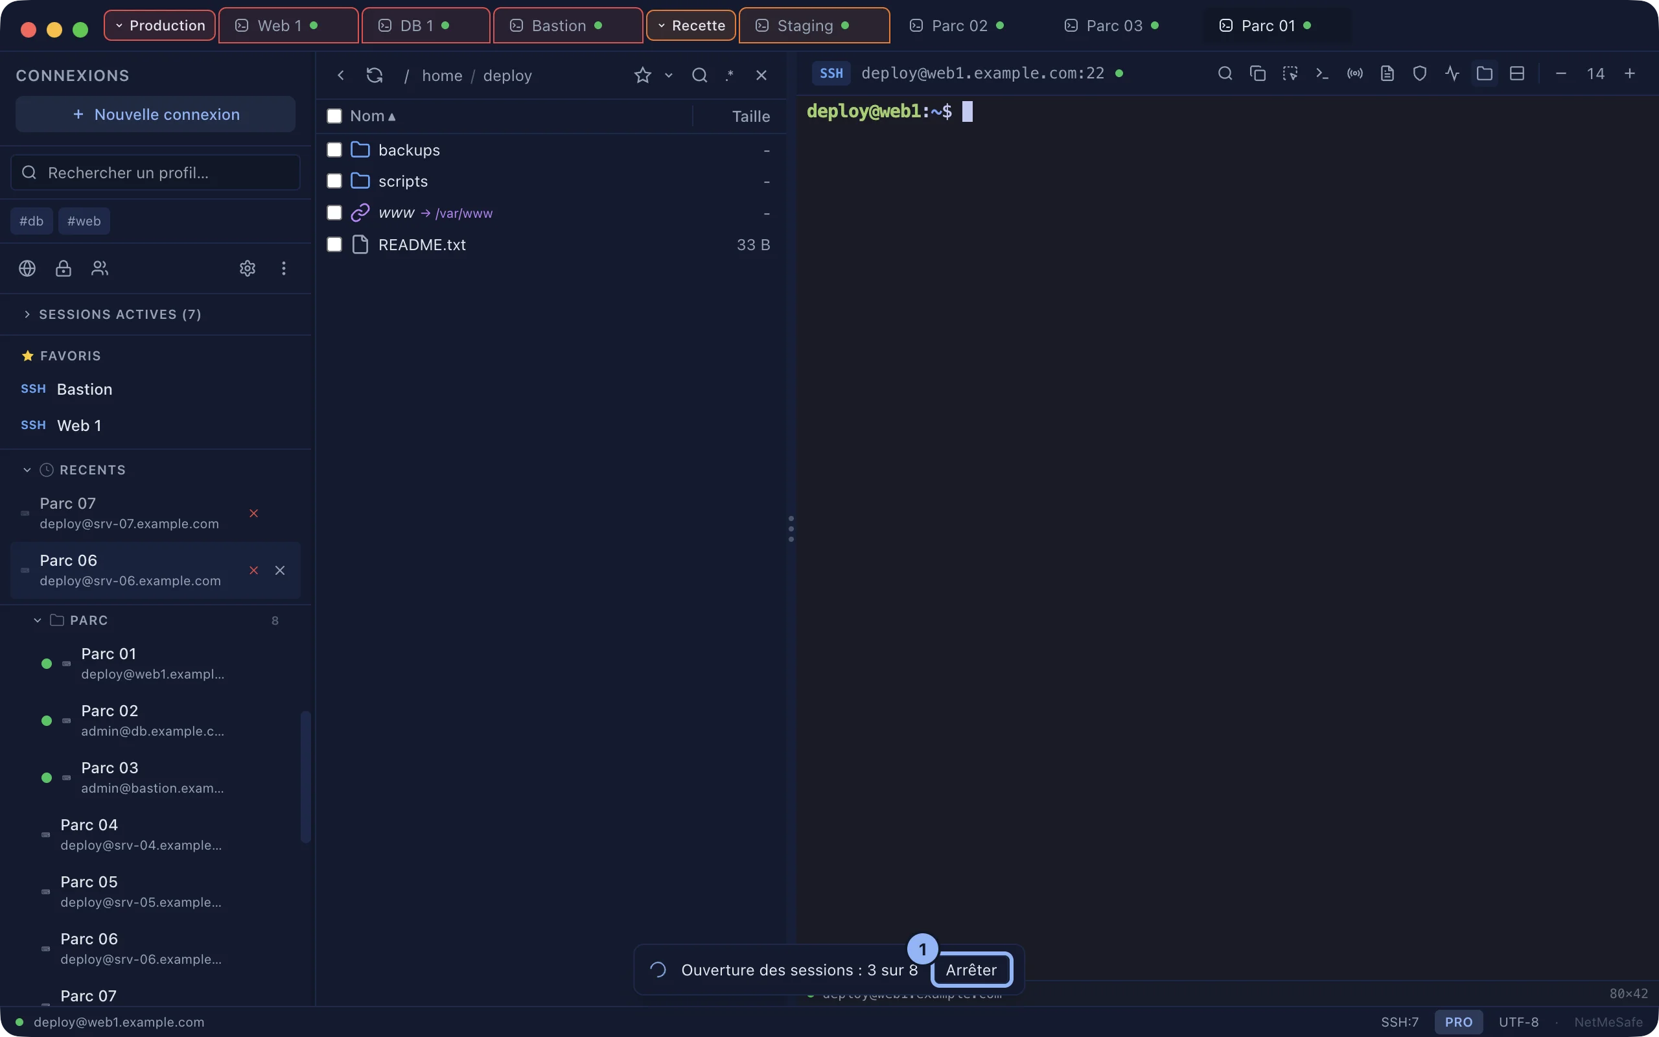Filter profiles by the #db tag

[x=32, y=221]
